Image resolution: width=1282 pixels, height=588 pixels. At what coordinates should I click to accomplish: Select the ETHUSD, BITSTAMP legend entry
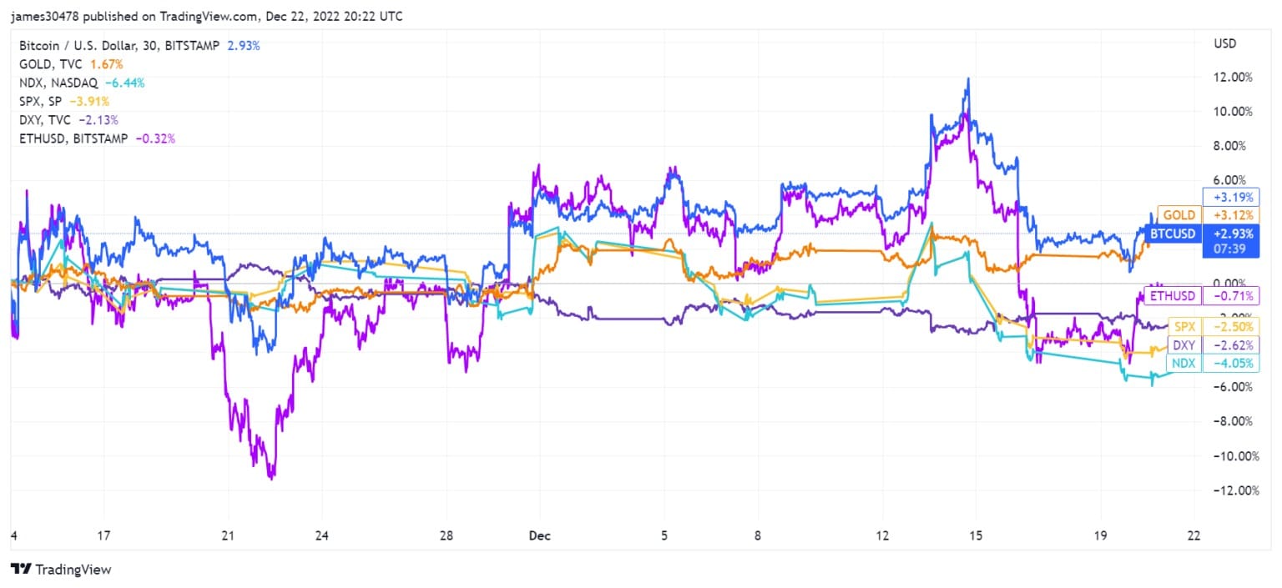(73, 138)
